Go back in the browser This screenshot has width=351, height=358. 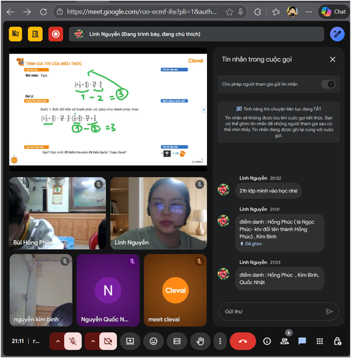coord(11,11)
